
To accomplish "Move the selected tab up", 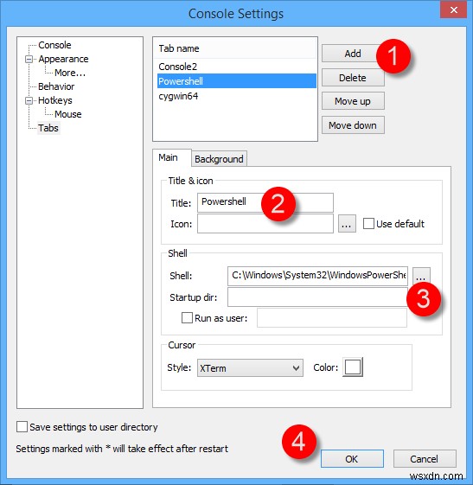I will pos(353,101).
